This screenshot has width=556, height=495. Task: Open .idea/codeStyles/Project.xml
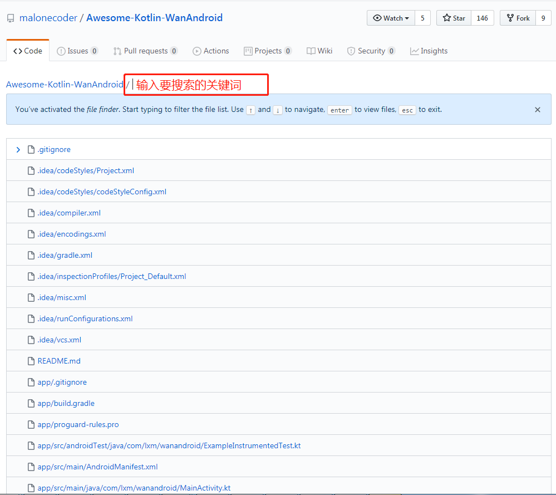point(86,171)
